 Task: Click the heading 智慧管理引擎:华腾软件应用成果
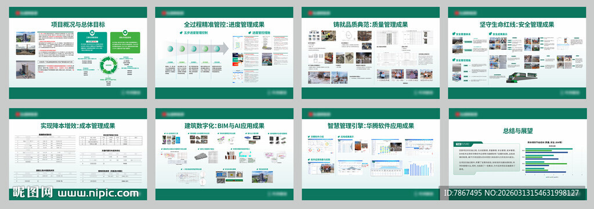coord(371,126)
